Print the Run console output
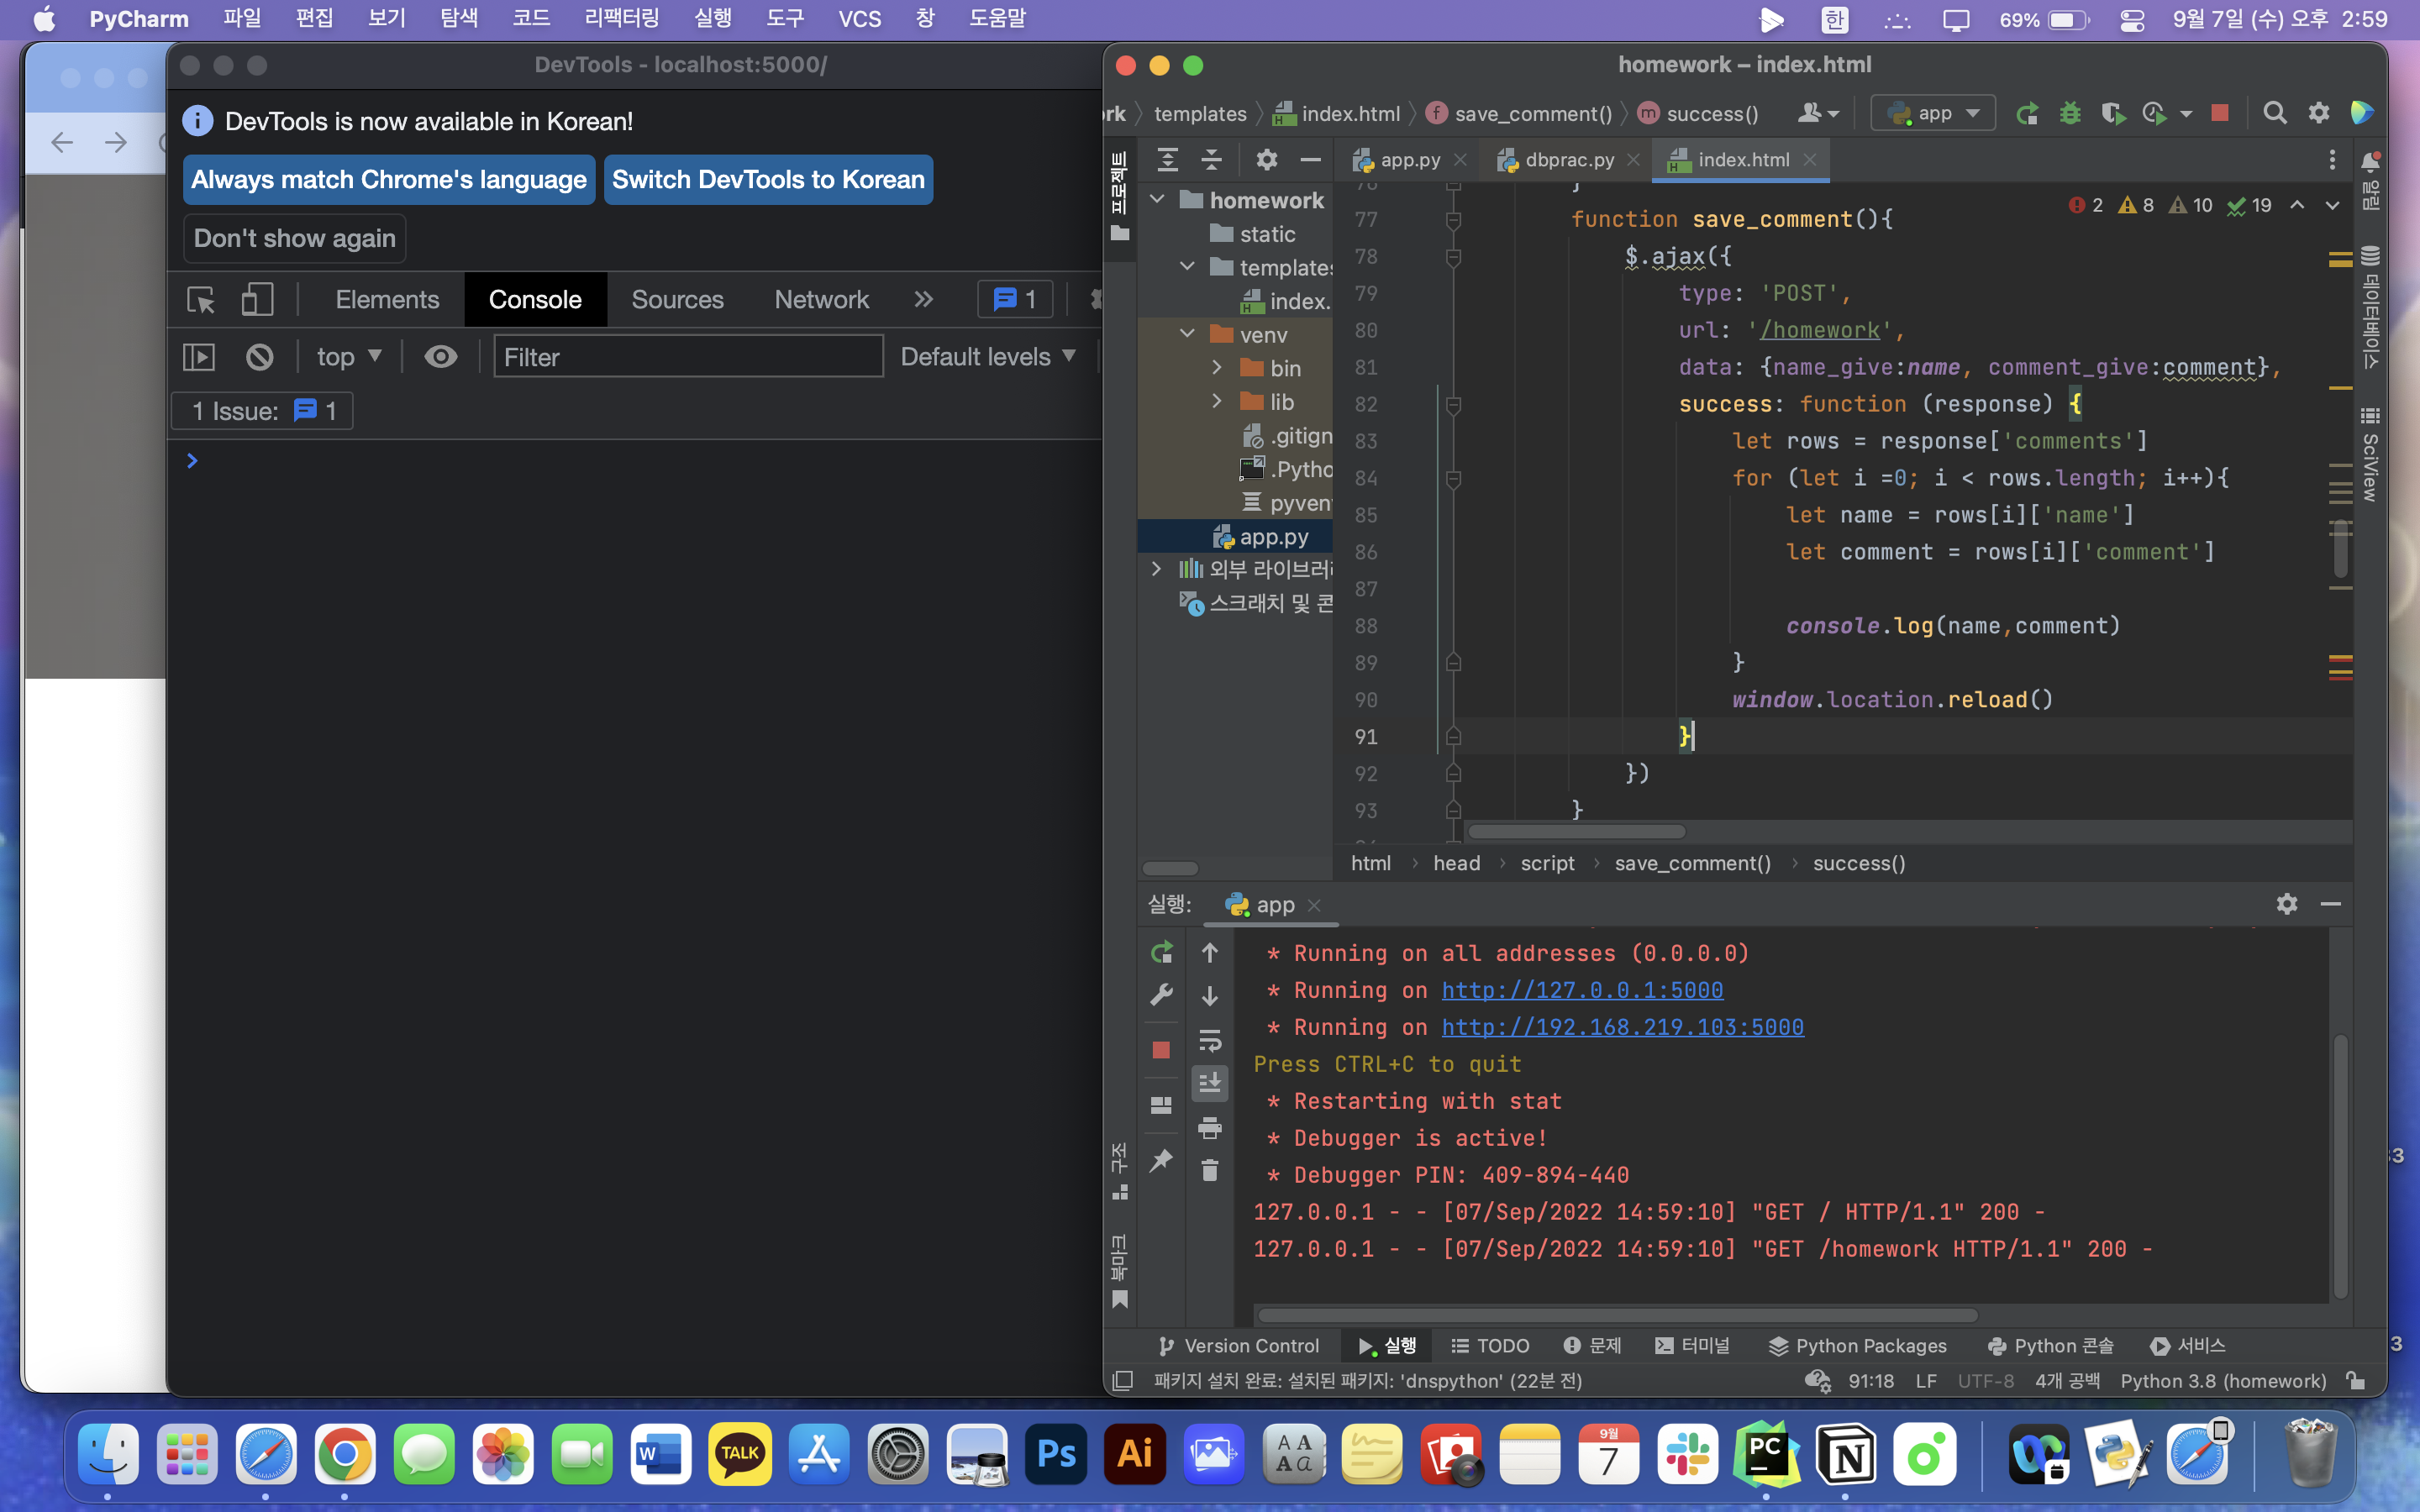Screen dimensions: 2420x1512 (x=1210, y=1128)
